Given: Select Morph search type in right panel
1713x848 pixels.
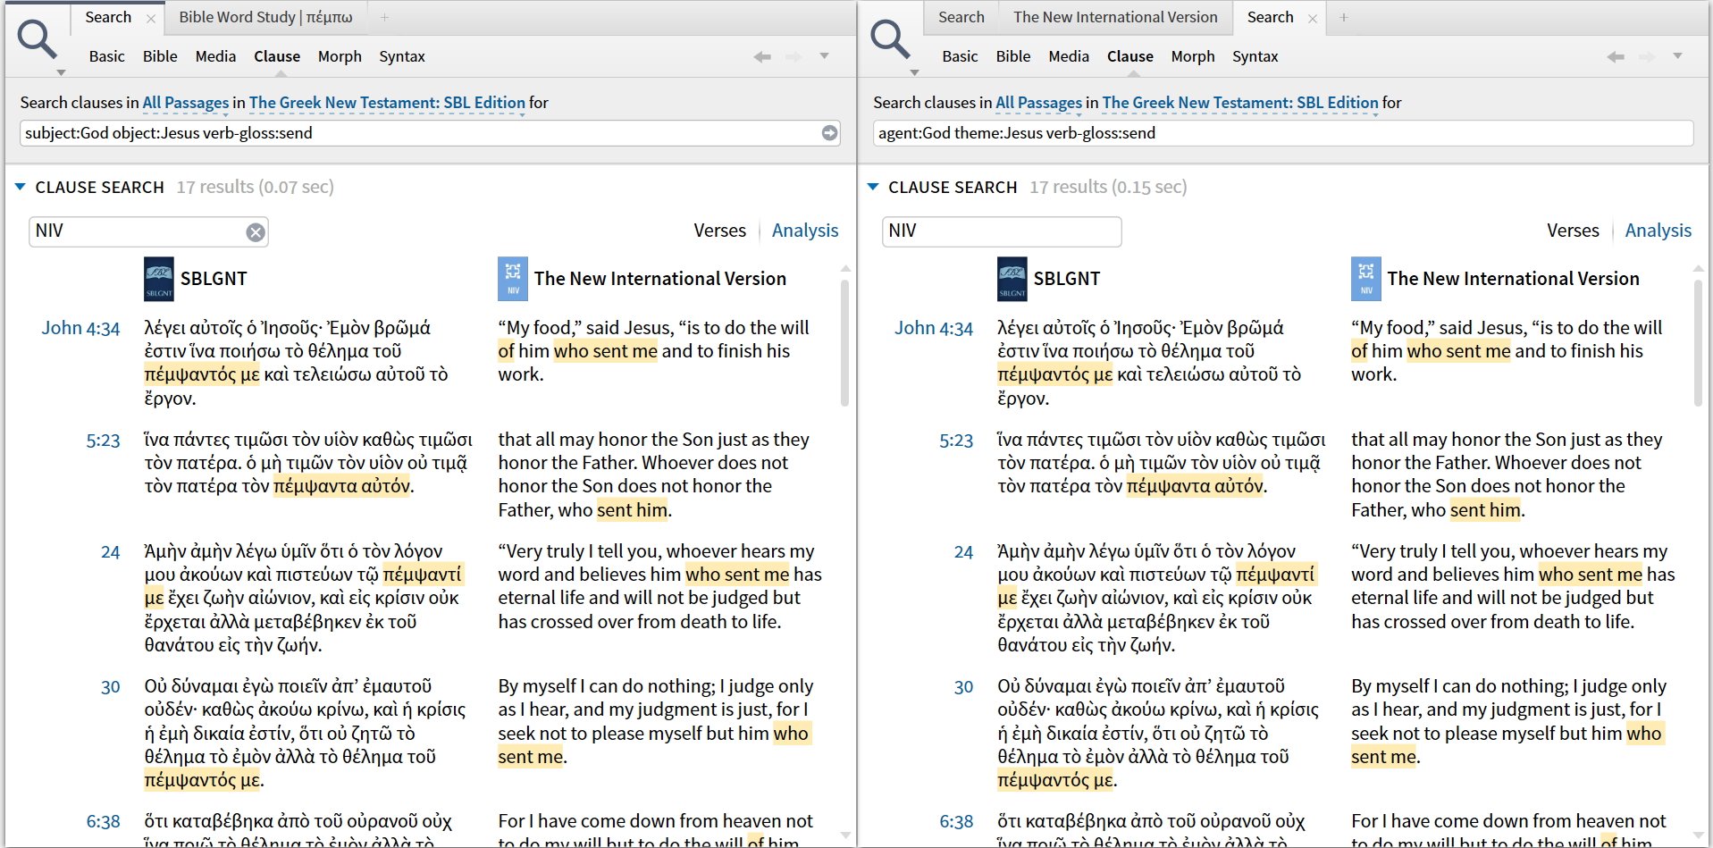Looking at the screenshot, I should 1193,56.
